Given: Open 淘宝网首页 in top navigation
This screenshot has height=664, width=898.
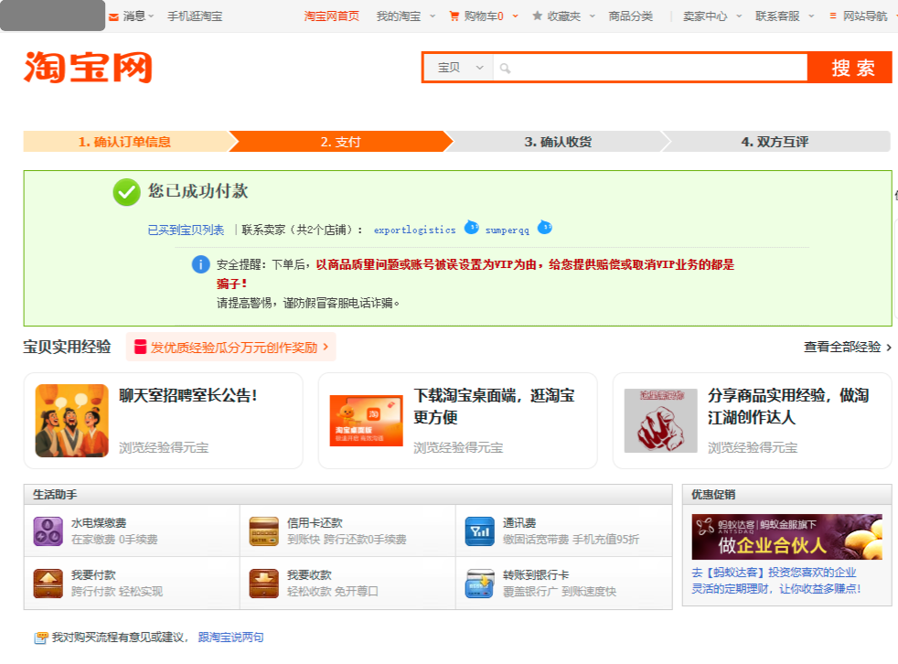Looking at the screenshot, I should 331,16.
